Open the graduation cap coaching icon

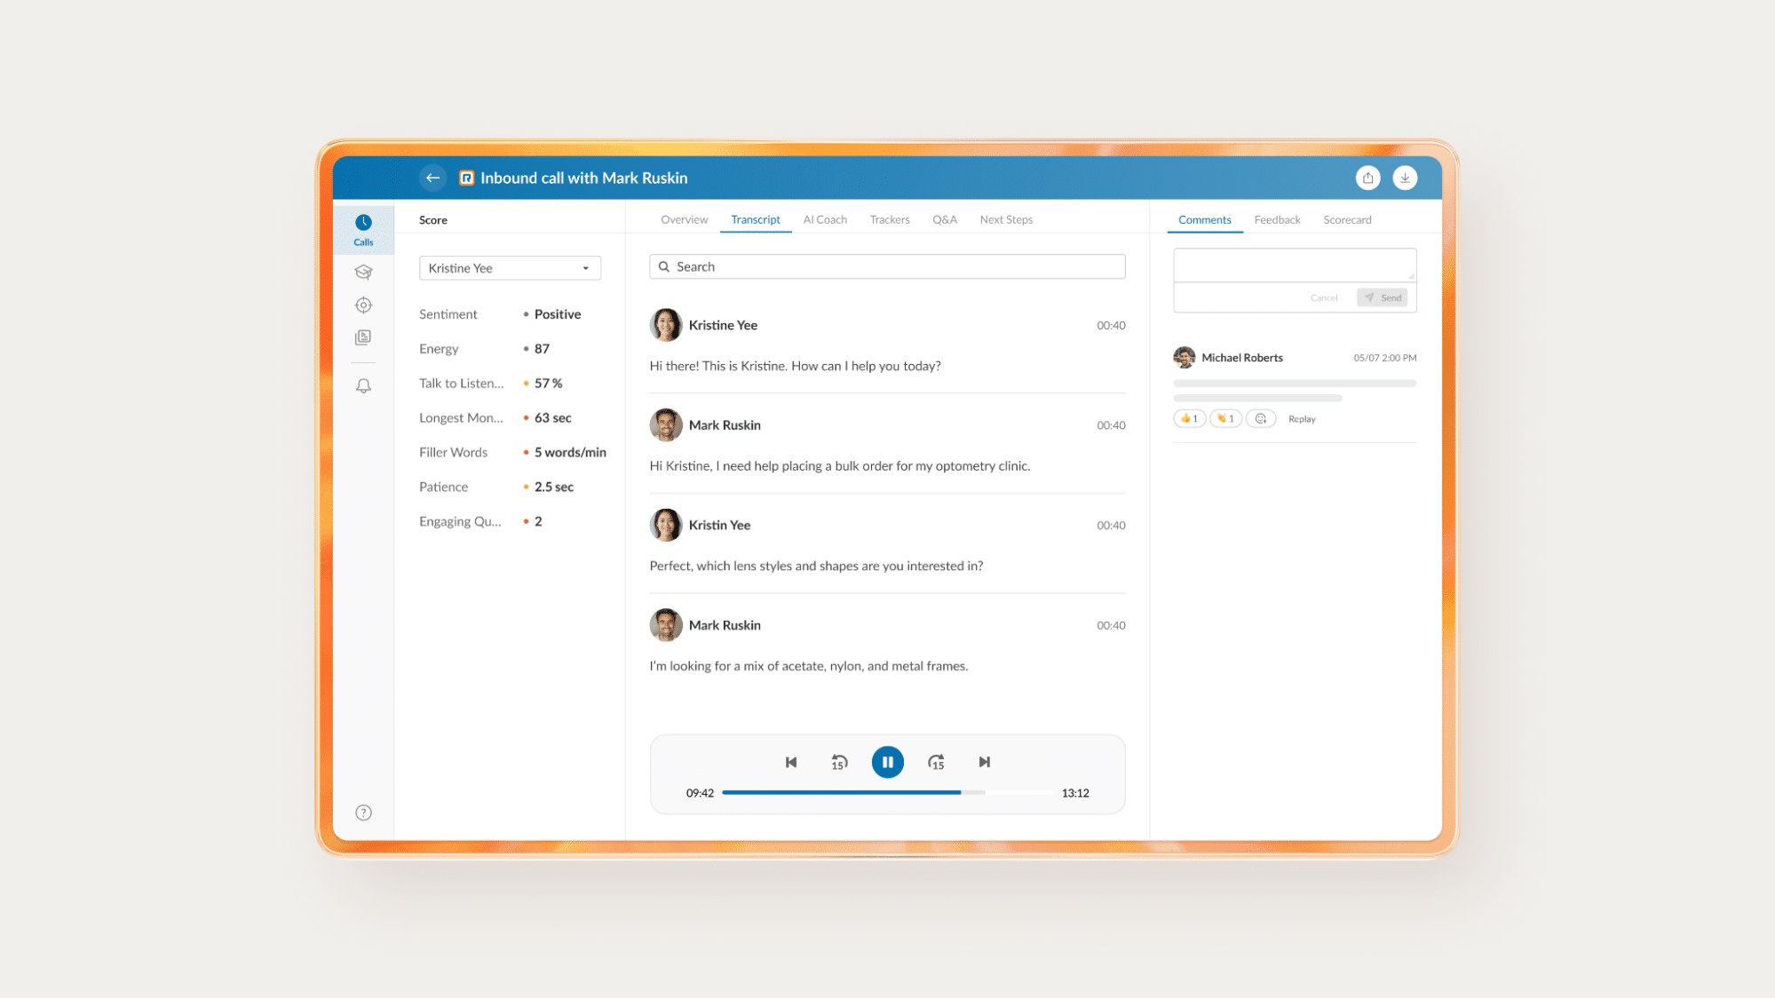click(363, 273)
